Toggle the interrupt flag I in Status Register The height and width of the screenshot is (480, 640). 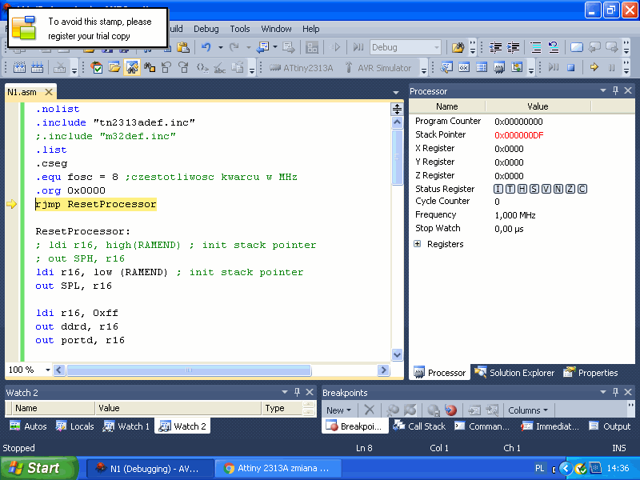tap(498, 189)
